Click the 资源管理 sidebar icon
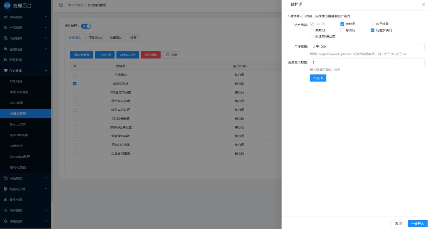The height and width of the screenshot is (229, 429). (x=5, y=60)
